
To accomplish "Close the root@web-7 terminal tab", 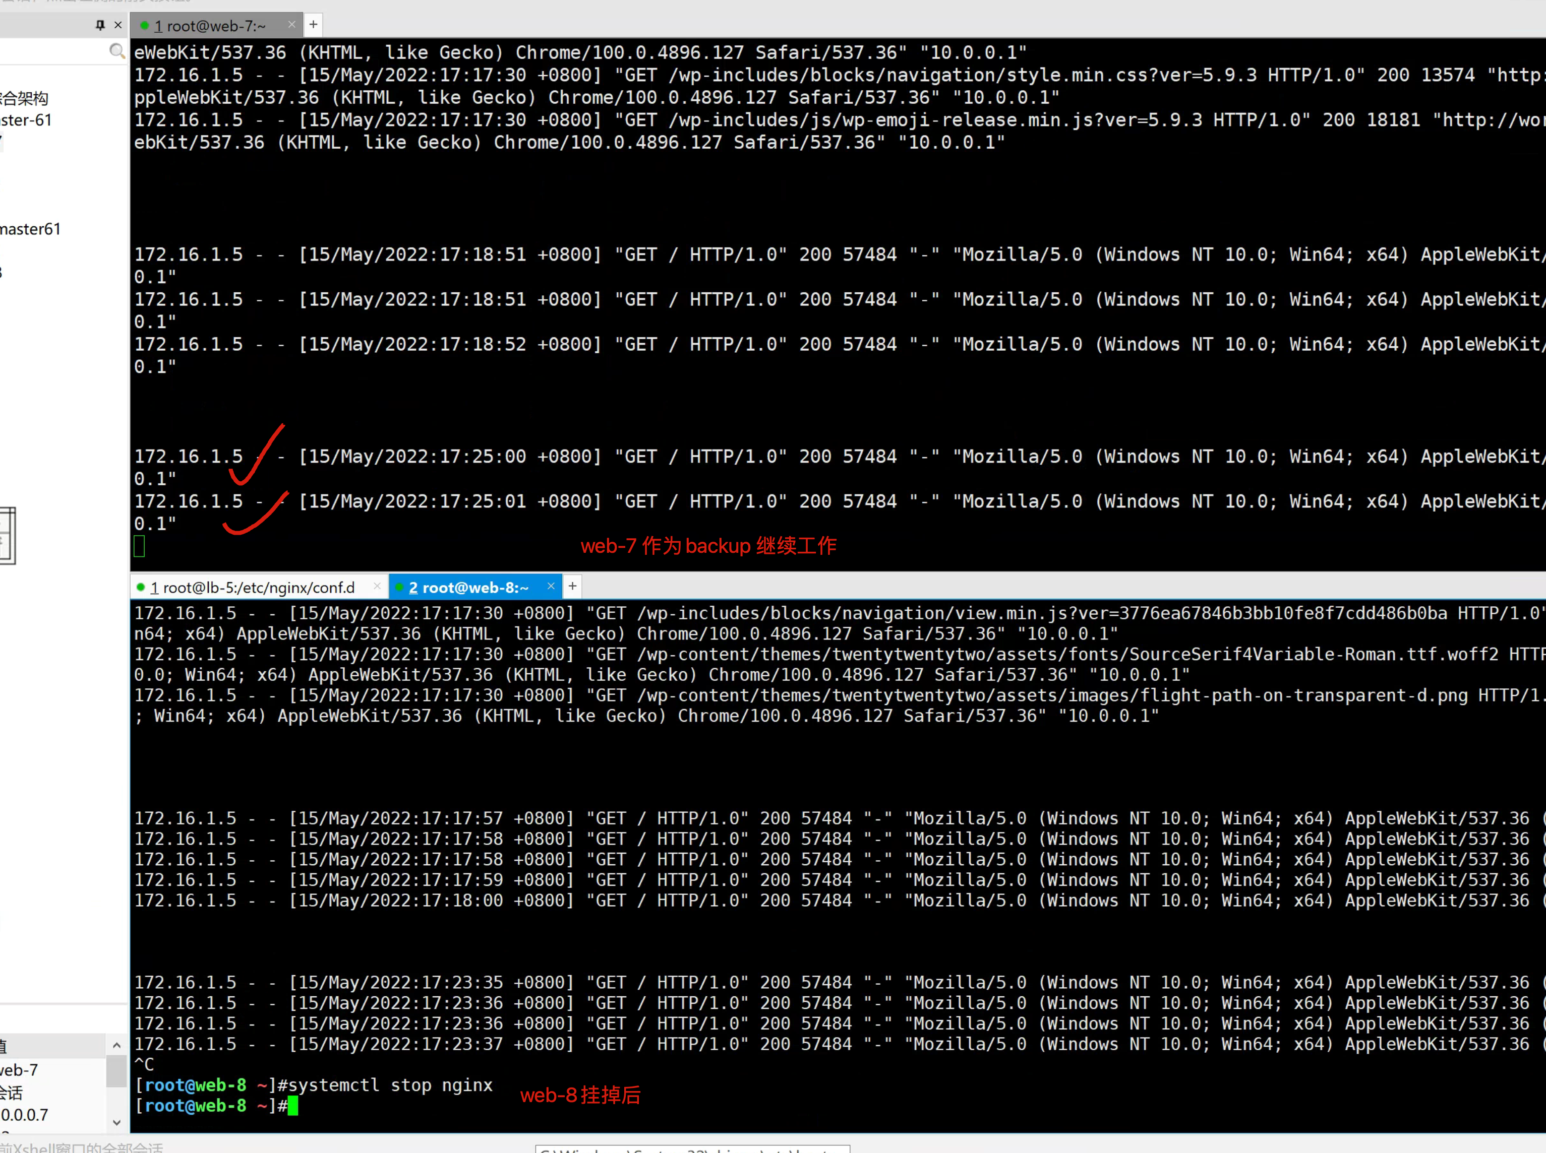I will (292, 25).
